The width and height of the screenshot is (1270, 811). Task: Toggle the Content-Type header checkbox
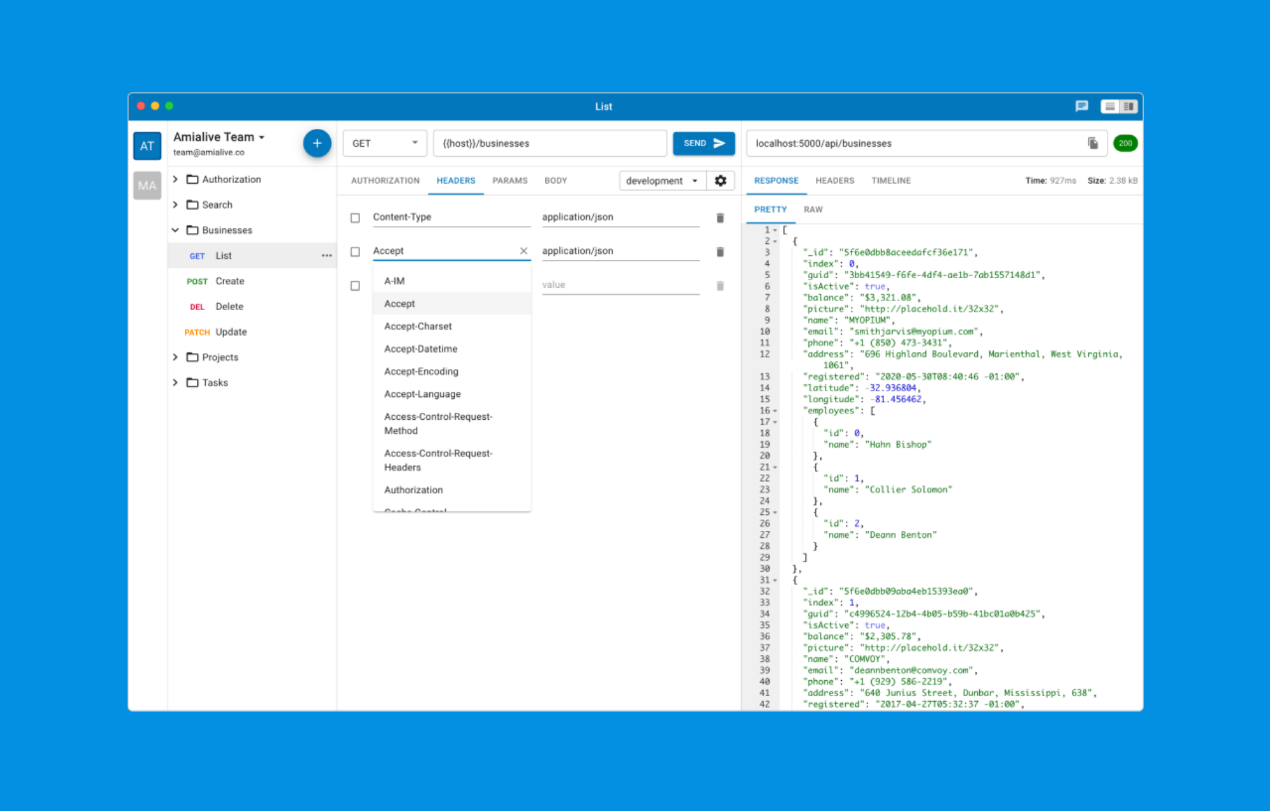point(355,218)
